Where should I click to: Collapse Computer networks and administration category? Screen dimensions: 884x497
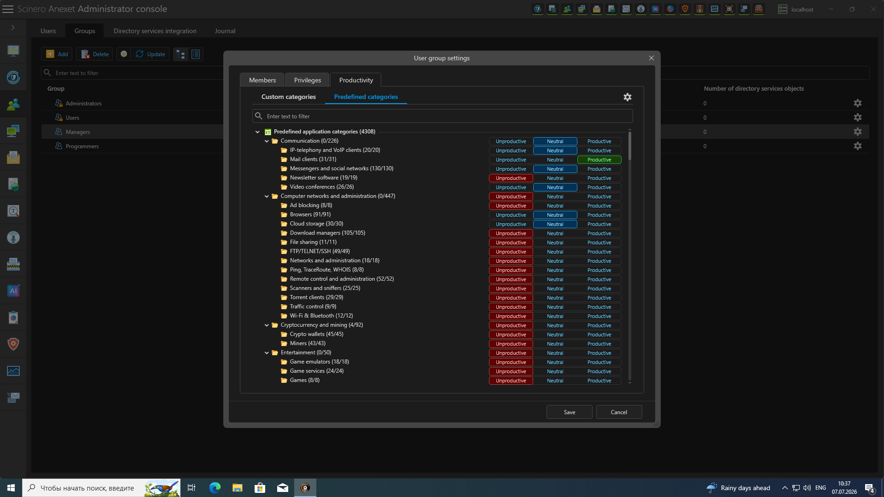[267, 196]
